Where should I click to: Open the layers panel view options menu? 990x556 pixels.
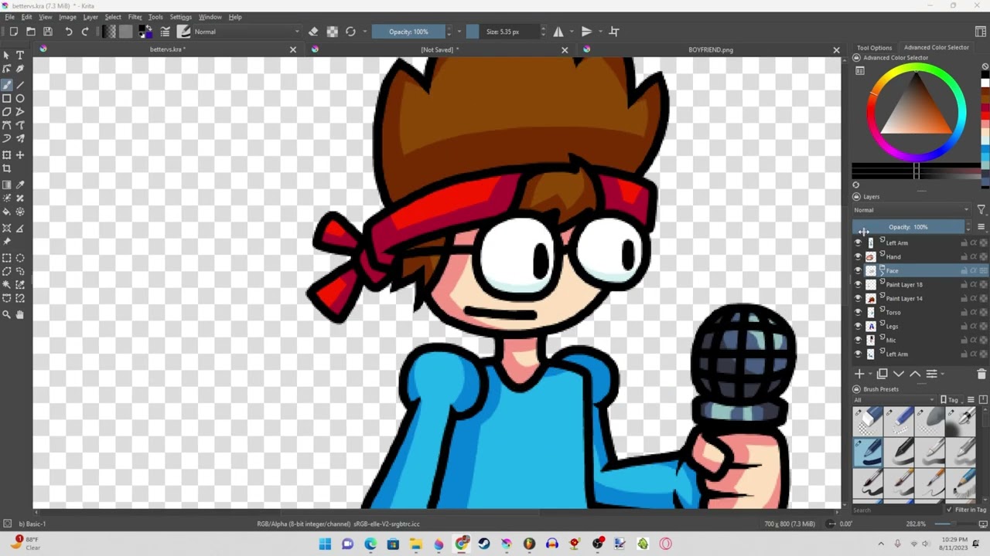coord(981,227)
